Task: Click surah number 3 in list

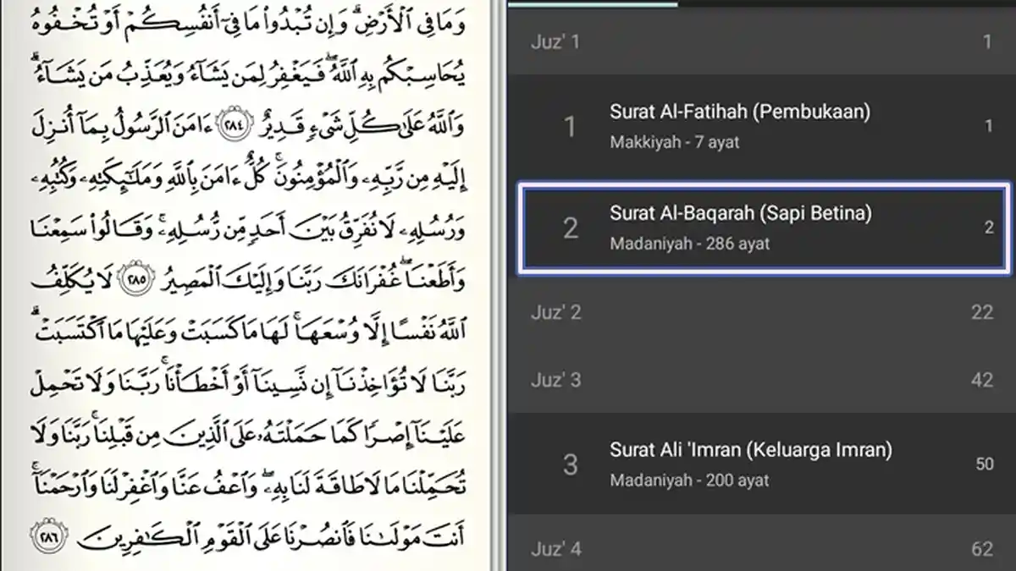Action: (570, 464)
